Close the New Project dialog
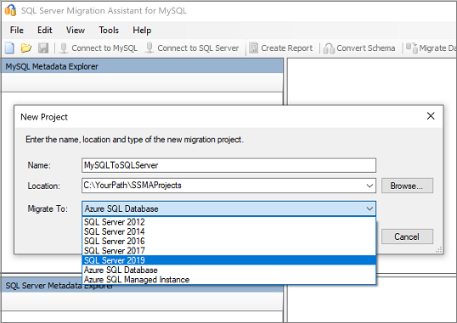The height and width of the screenshot is (323, 457). (x=431, y=116)
